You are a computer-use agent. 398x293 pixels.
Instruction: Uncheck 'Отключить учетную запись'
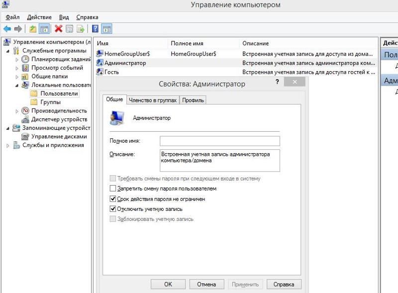tap(113, 209)
